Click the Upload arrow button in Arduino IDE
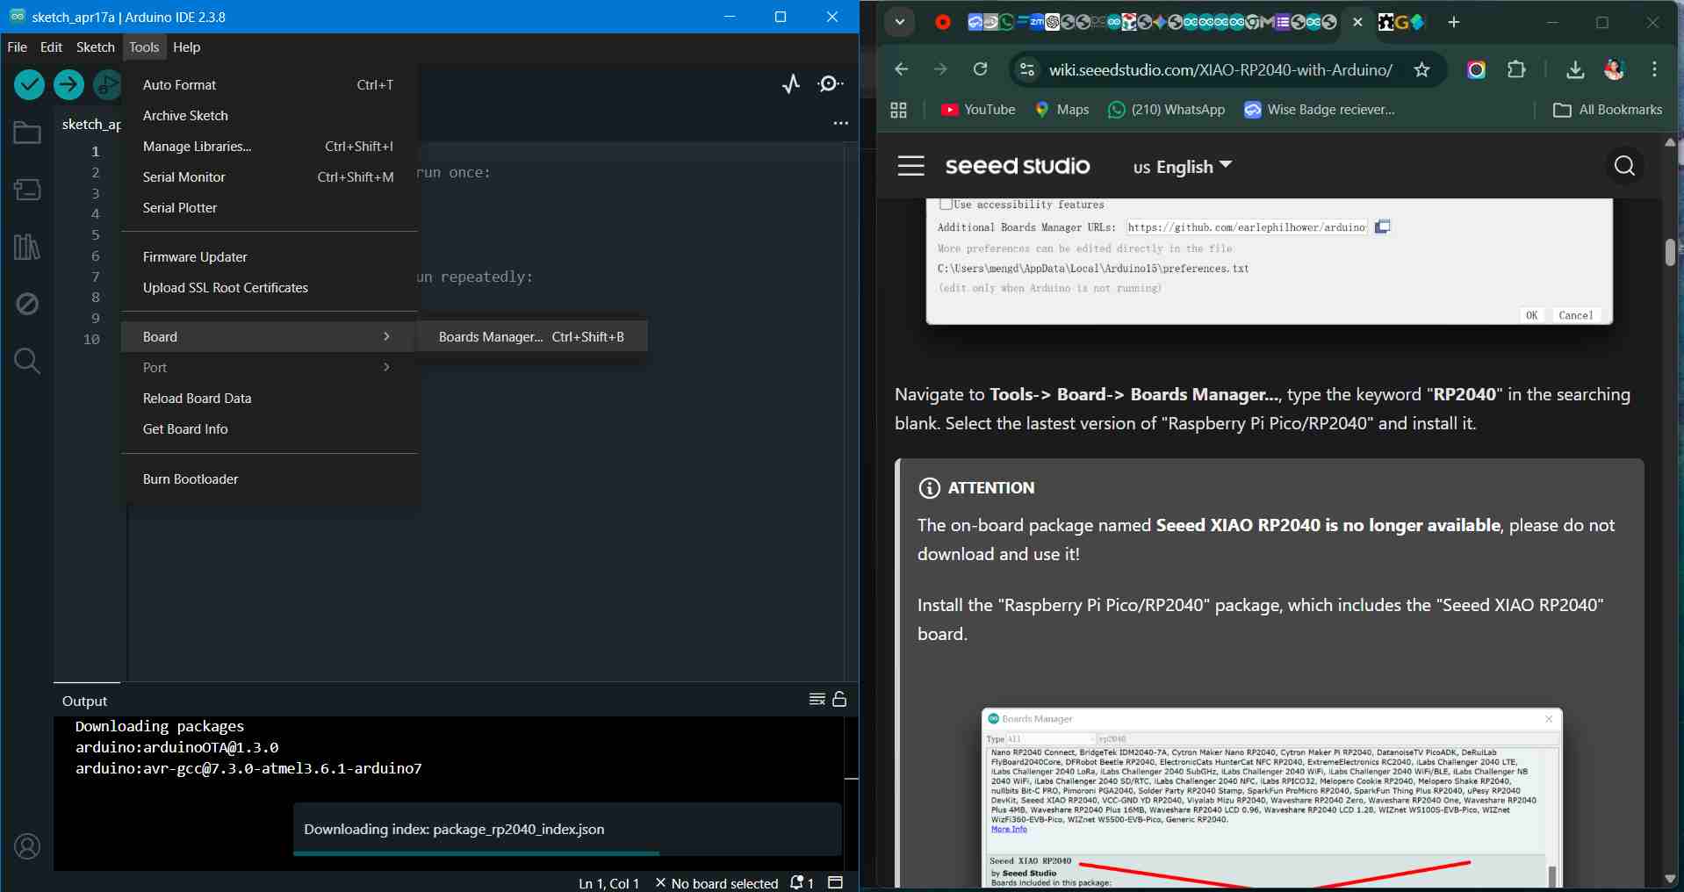 tap(68, 84)
